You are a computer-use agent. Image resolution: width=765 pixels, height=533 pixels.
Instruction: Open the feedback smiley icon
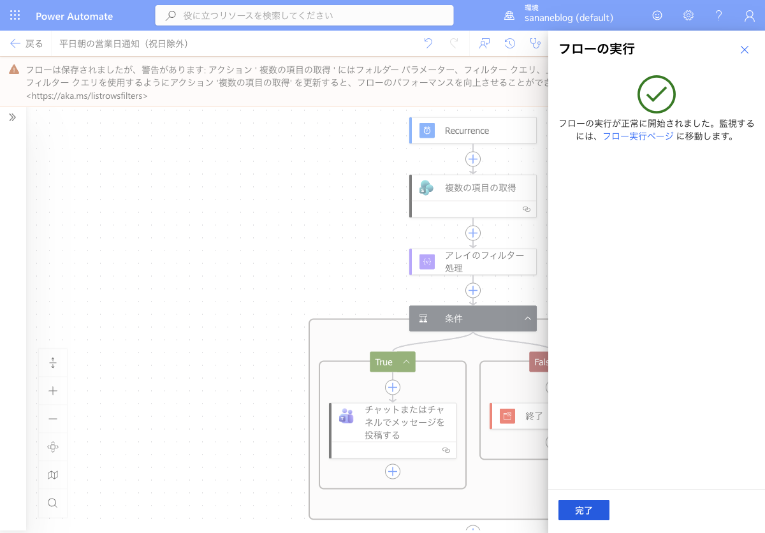pyautogui.click(x=657, y=15)
